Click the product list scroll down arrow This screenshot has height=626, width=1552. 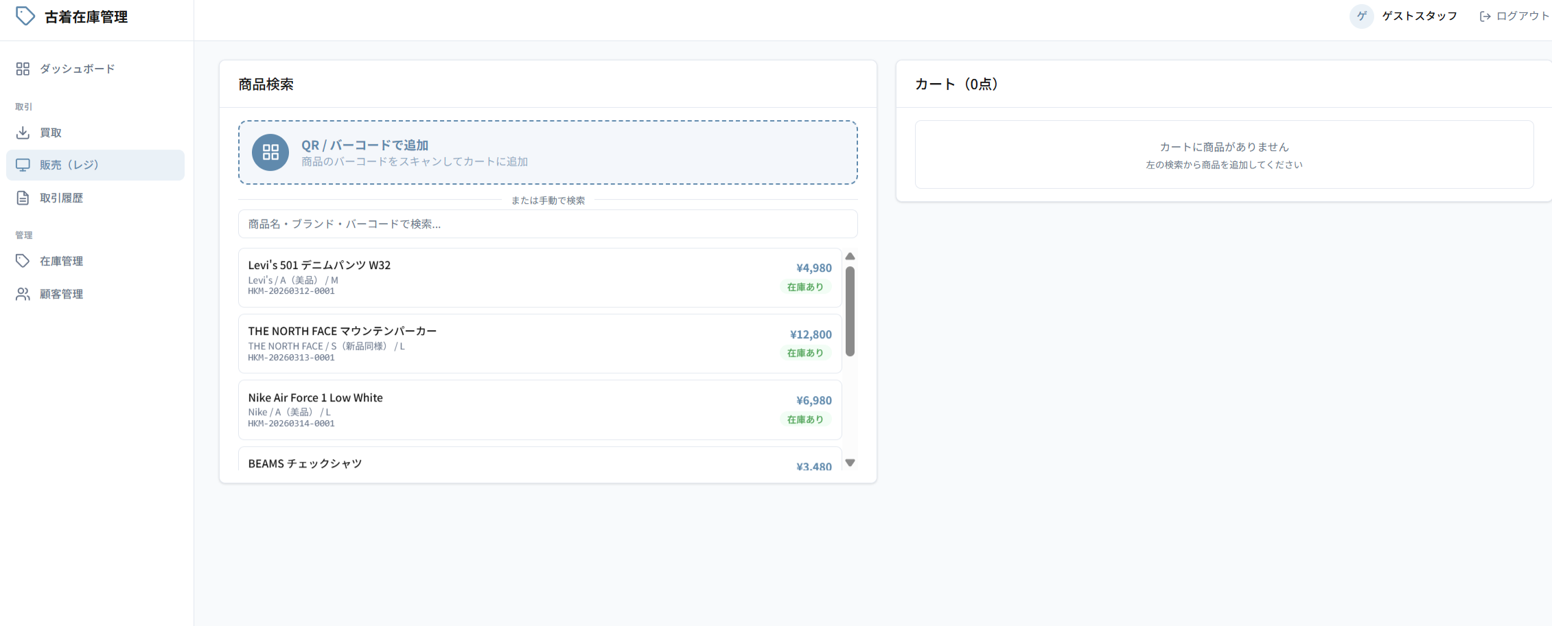pyautogui.click(x=850, y=463)
